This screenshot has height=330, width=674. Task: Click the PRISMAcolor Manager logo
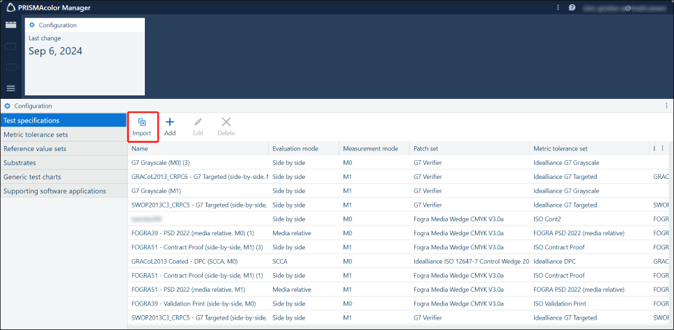pos(10,8)
